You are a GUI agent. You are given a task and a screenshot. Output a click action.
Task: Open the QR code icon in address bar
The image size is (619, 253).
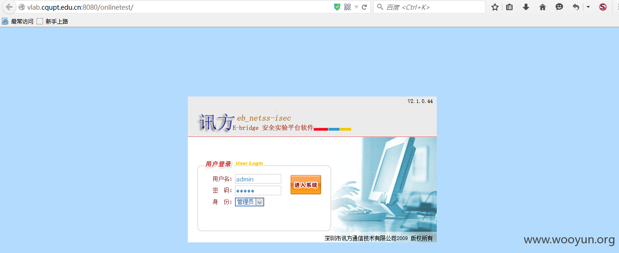coord(347,7)
